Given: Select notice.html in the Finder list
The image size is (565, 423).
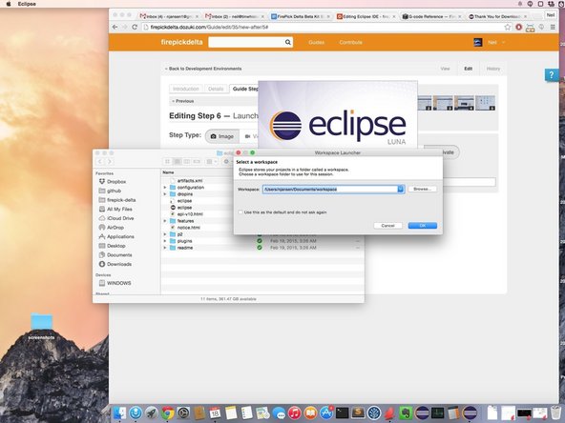Looking at the screenshot, I should [188, 228].
